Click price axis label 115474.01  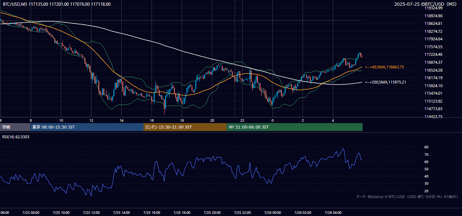[x=433, y=93]
